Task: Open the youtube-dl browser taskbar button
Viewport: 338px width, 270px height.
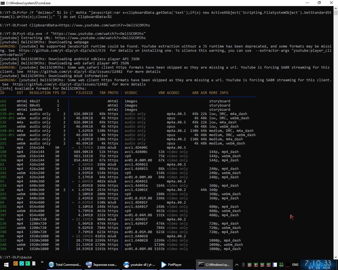Action: coord(140,264)
